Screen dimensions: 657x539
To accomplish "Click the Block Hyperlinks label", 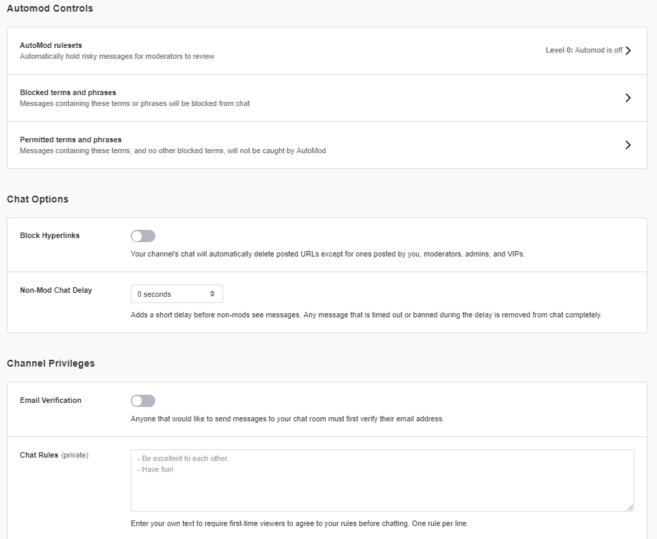I will point(49,236).
